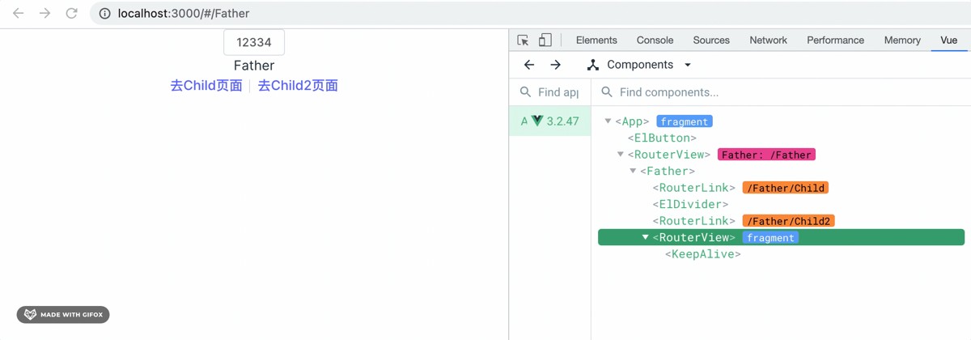Activate the DevTools inspect element picker
The height and width of the screenshot is (340, 971).
pyautogui.click(x=524, y=40)
